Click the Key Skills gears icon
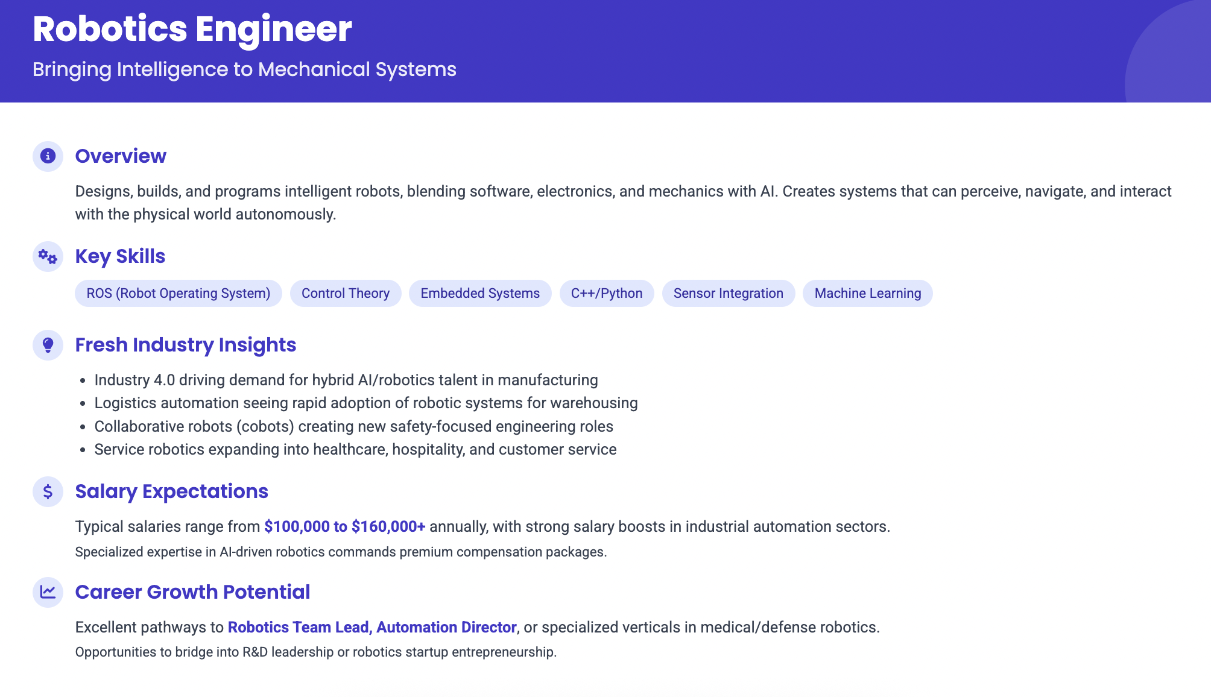This screenshot has height=697, width=1211. [x=48, y=257]
